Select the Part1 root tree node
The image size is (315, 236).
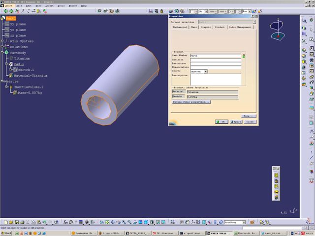tap(11, 19)
